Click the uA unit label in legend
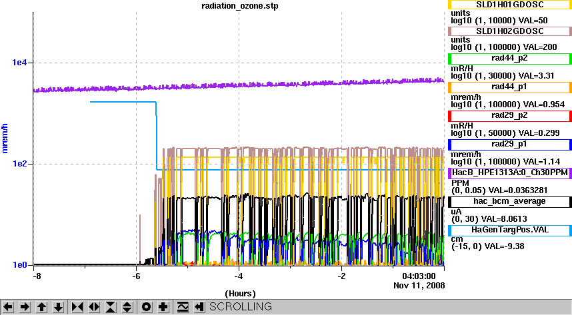The image size is (572, 315). coord(457,212)
